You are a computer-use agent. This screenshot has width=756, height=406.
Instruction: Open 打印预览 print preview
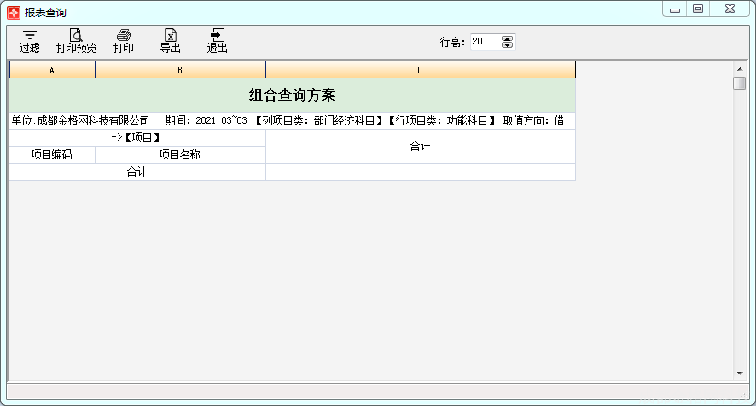(x=76, y=42)
